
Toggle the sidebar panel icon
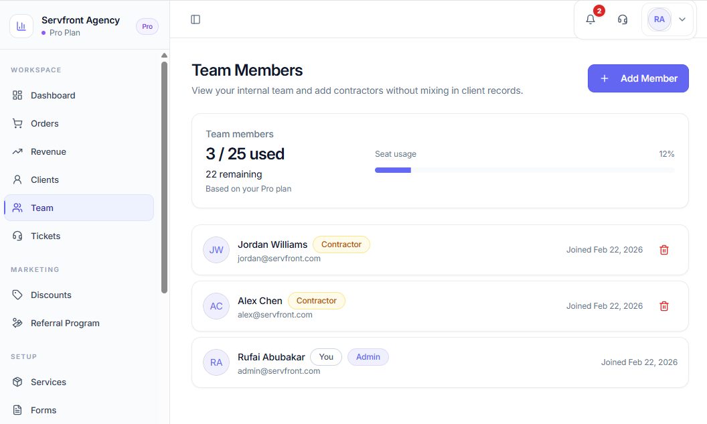tap(195, 19)
